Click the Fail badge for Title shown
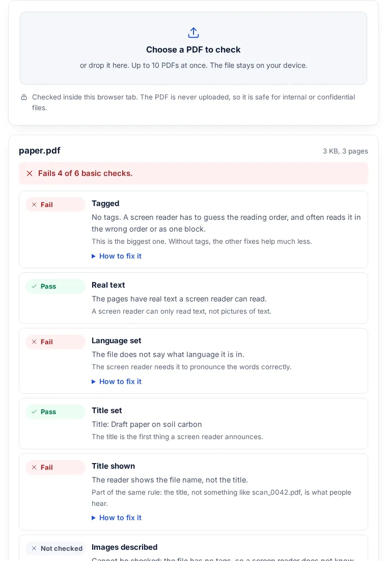 (56, 467)
